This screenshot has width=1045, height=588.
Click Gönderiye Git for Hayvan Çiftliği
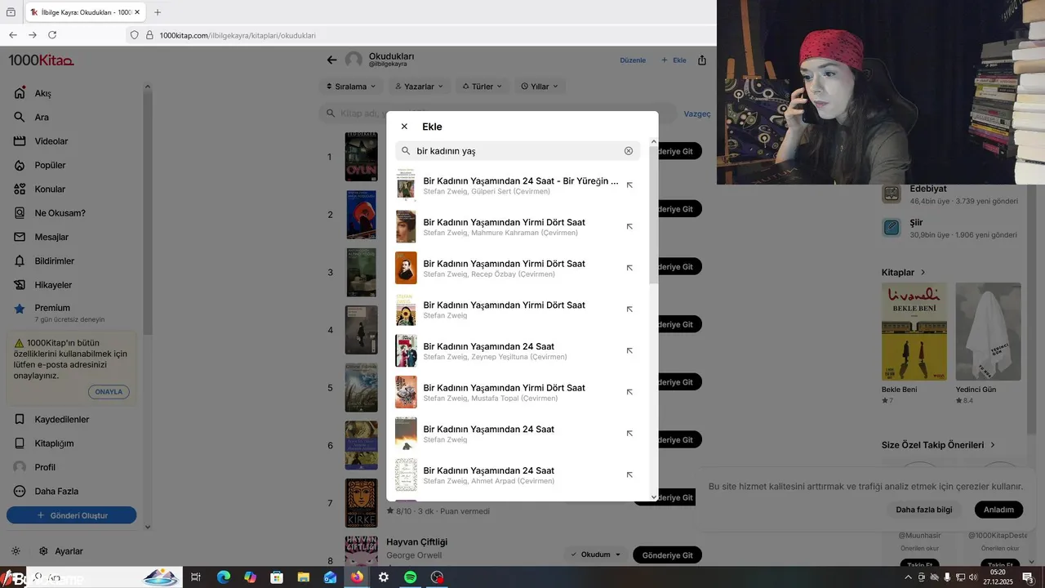pos(667,555)
